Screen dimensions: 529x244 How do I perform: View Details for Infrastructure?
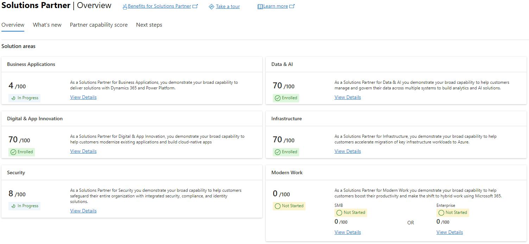coord(348,151)
